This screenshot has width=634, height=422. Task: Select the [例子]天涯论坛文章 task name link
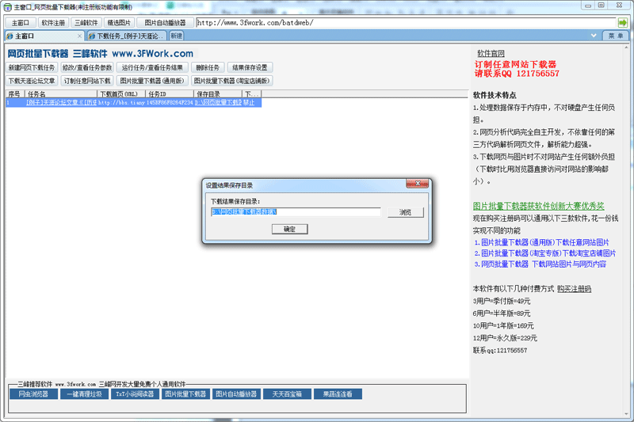tap(61, 103)
